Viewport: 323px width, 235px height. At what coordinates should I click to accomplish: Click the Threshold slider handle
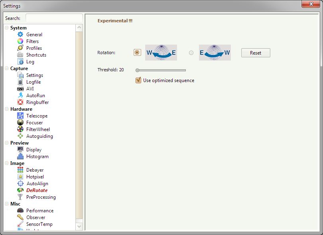click(138, 70)
